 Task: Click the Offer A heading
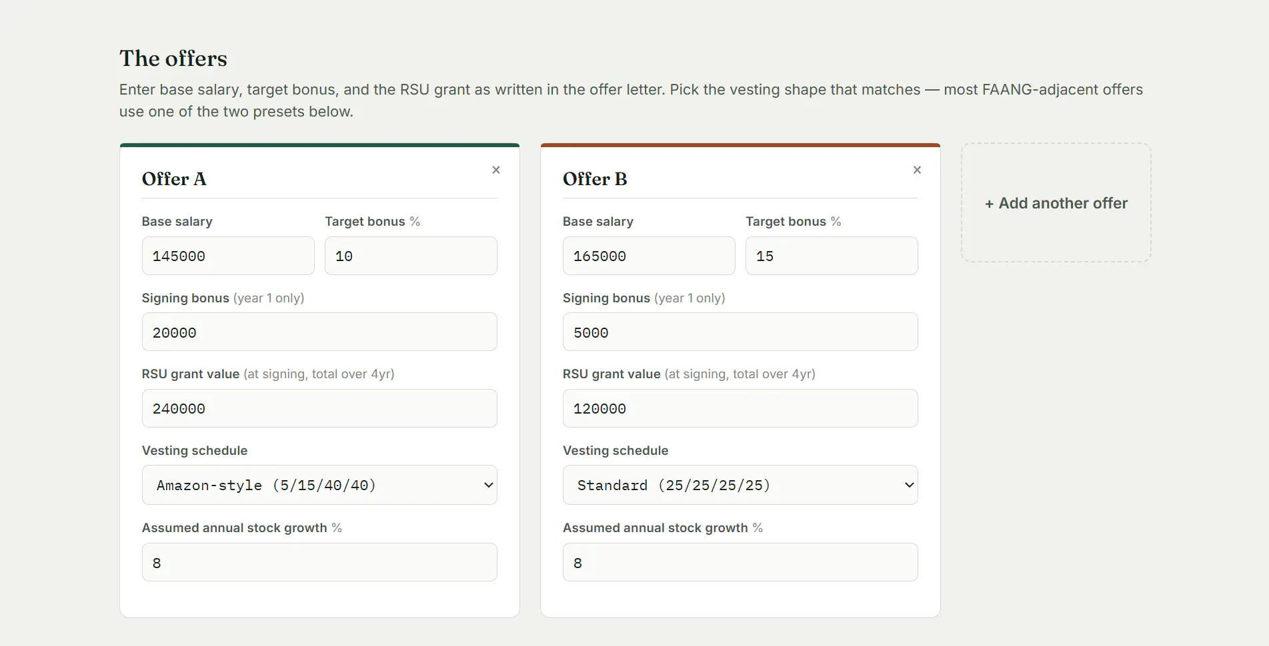point(174,179)
